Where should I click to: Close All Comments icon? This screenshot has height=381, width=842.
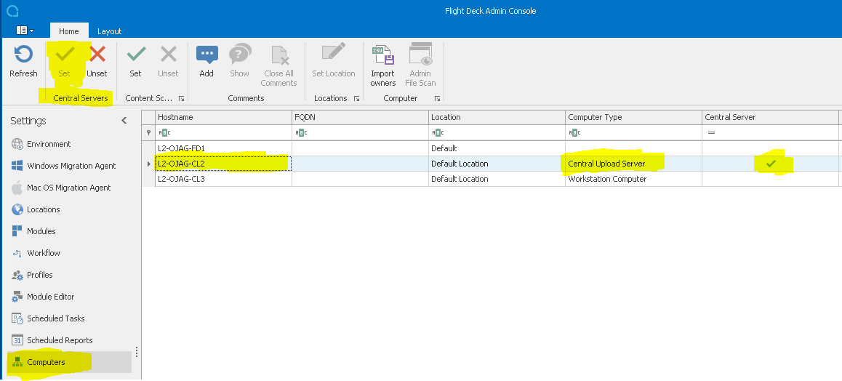tap(279, 55)
